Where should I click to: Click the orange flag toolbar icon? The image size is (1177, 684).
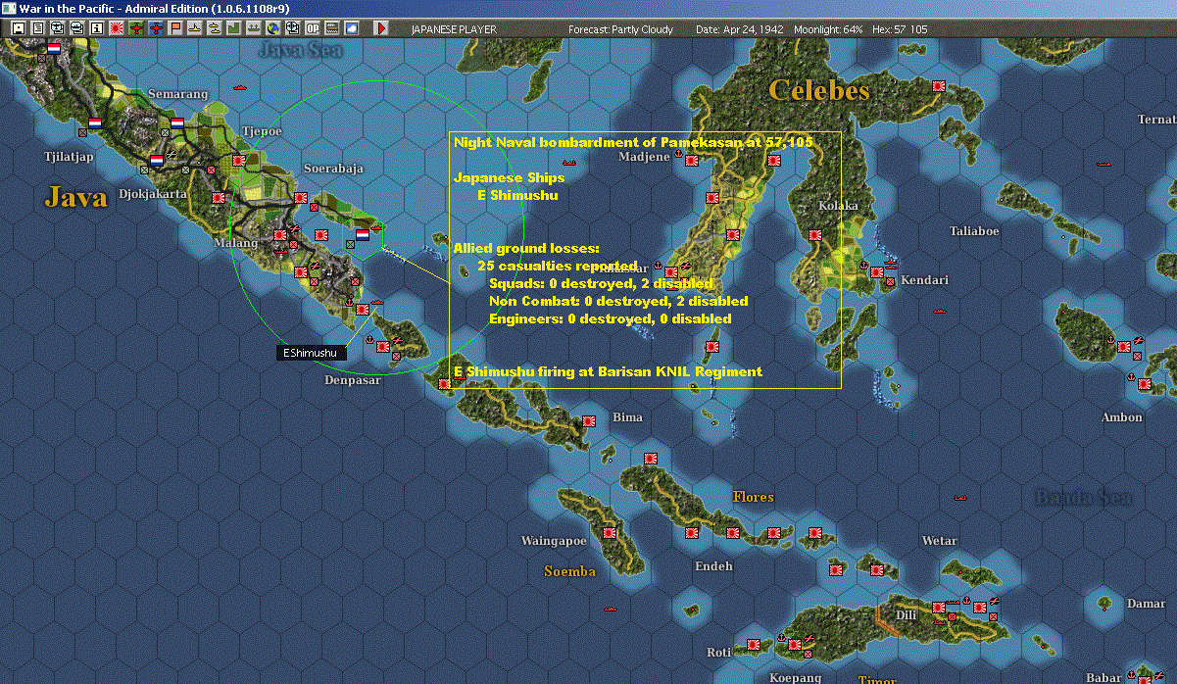click(x=175, y=28)
